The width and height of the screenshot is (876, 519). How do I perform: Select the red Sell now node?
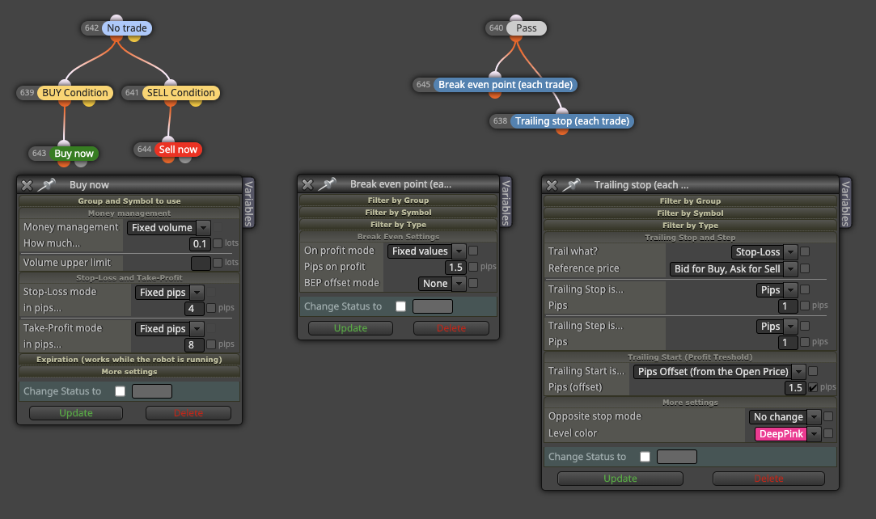click(x=178, y=150)
